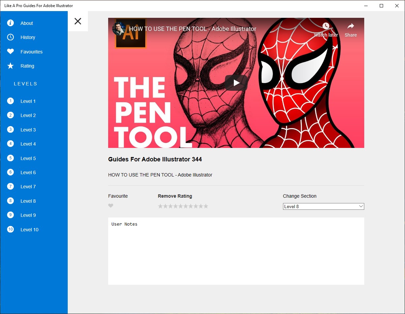Navigate to Level 8 in sidebar

pos(34,201)
